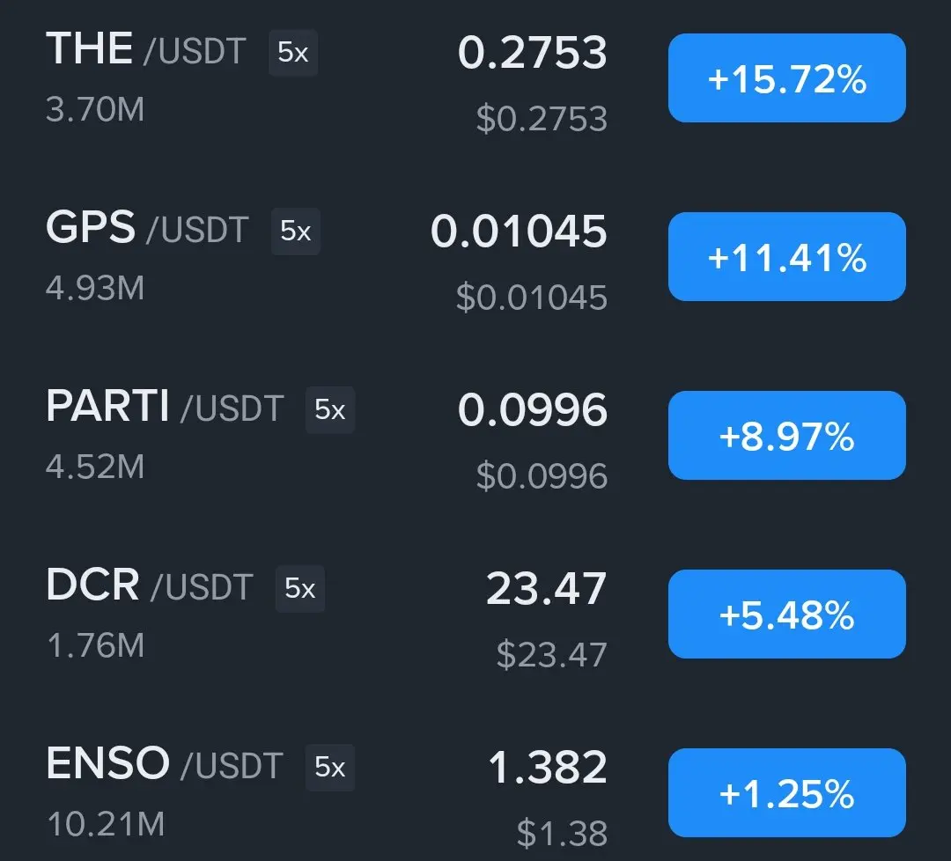Select the 5x leverage badge next to GPS
This screenshot has height=861, width=951.
pyautogui.click(x=295, y=231)
